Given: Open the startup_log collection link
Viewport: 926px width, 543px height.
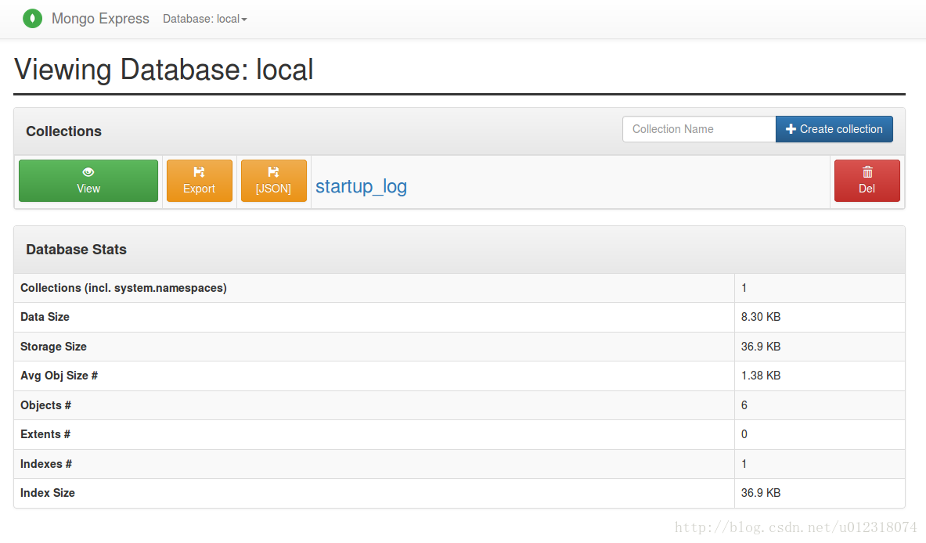Looking at the screenshot, I should coord(361,186).
